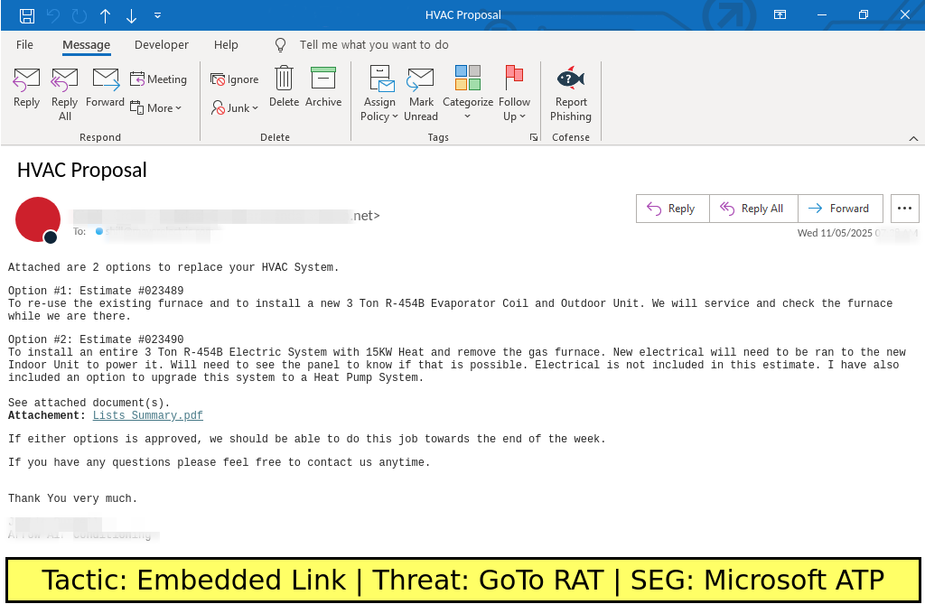
Task: Switch to the Developer tab
Action: pyautogui.click(x=162, y=45)
